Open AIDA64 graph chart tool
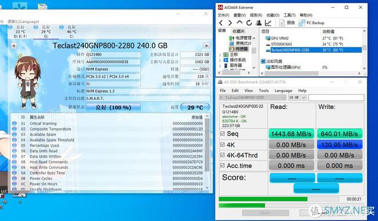The image size is (378, 221). tap(268, 23)
